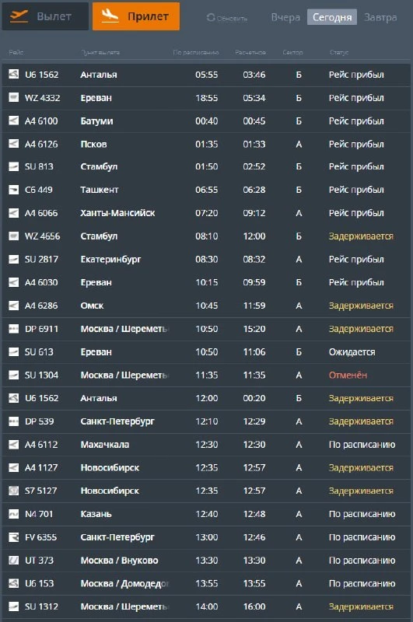Image resolution: width=413 pixels, height=622 pixels.
Task: Click the S7 5127 airline icon
Action: (x=13, y=491)
